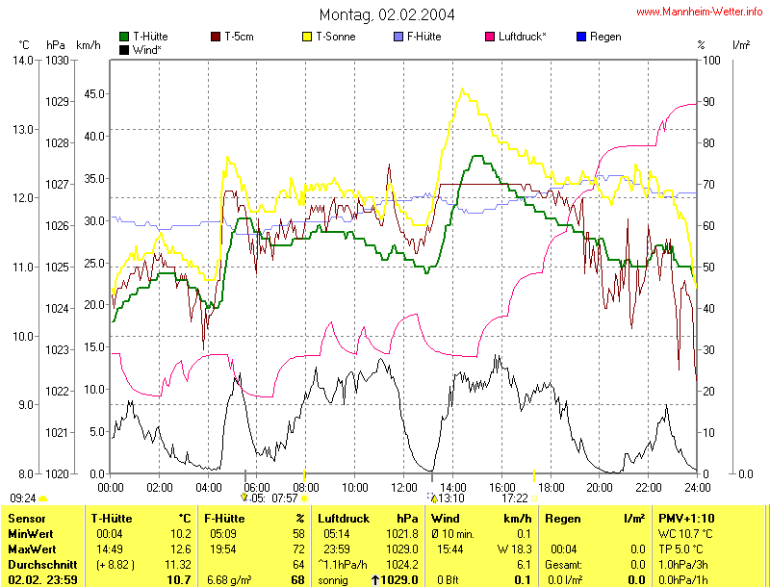Click the black Wind legend swatch
This screenshot has width=770, height=587.
(x=124, y=49)
